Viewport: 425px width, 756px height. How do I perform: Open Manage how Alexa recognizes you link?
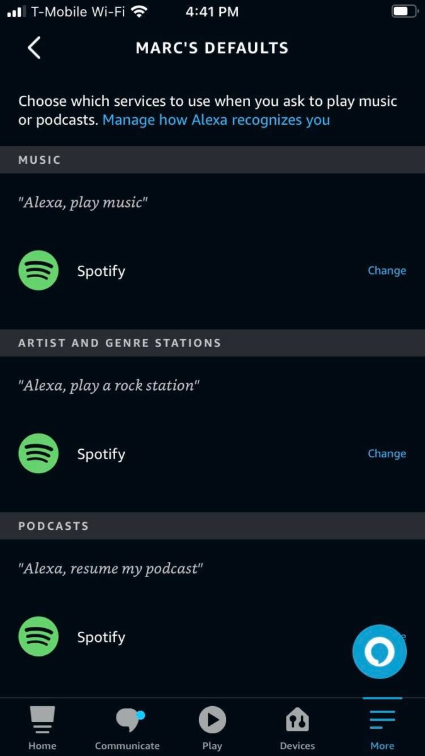point(216,120)
